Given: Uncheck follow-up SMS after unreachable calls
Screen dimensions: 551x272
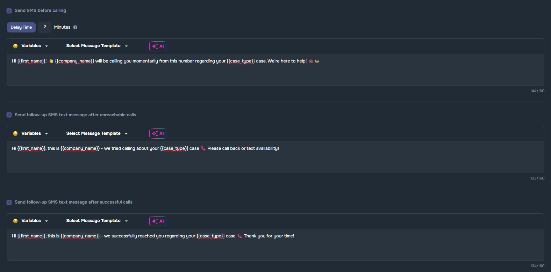Looking at the screenshot, I should [x=9, y=115].
